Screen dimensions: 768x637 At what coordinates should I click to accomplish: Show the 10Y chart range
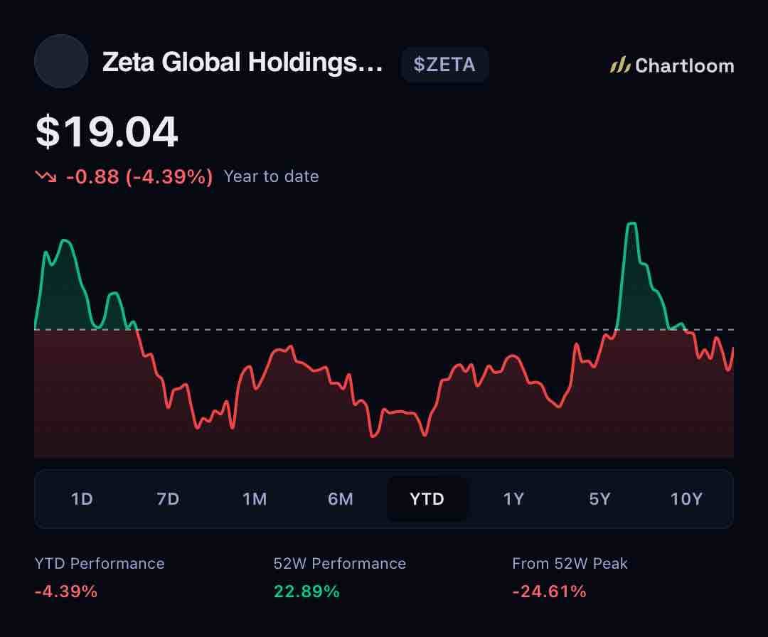click(686, 499)
